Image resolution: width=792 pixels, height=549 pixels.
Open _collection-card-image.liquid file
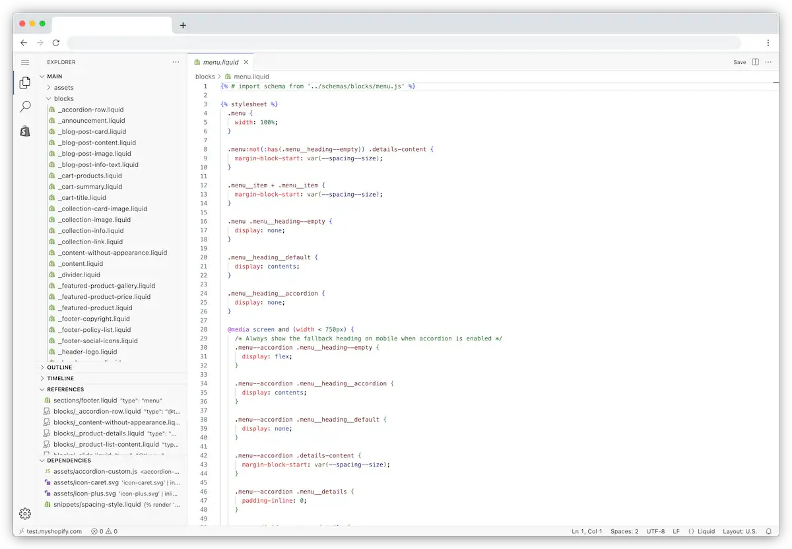(102, 209)
